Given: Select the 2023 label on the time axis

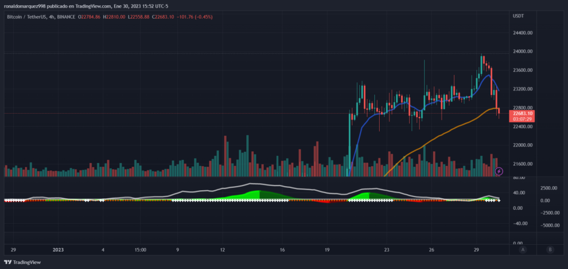Looking at the screenshot, I should pos(58,250).
